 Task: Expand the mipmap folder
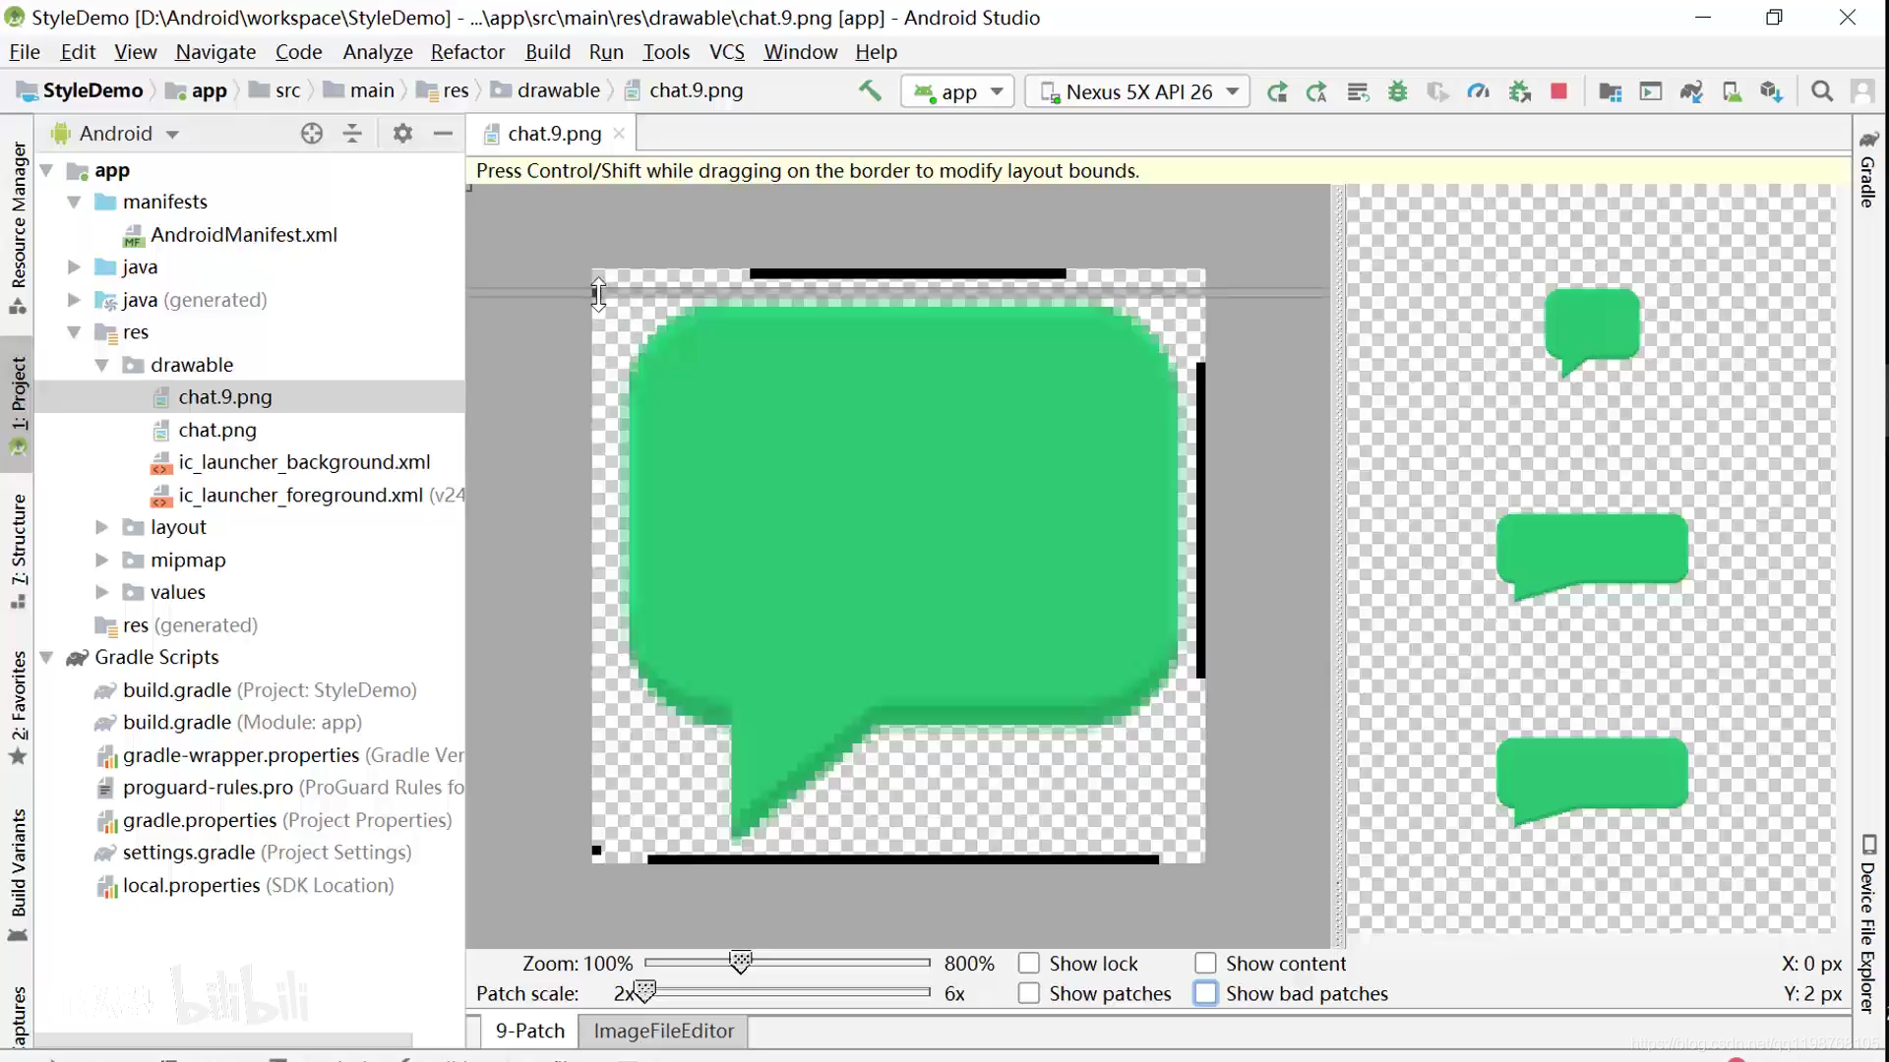click(101, 559)
